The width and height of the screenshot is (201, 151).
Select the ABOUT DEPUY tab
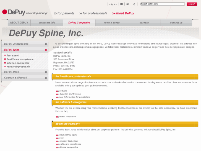click(x=19, y=23)
